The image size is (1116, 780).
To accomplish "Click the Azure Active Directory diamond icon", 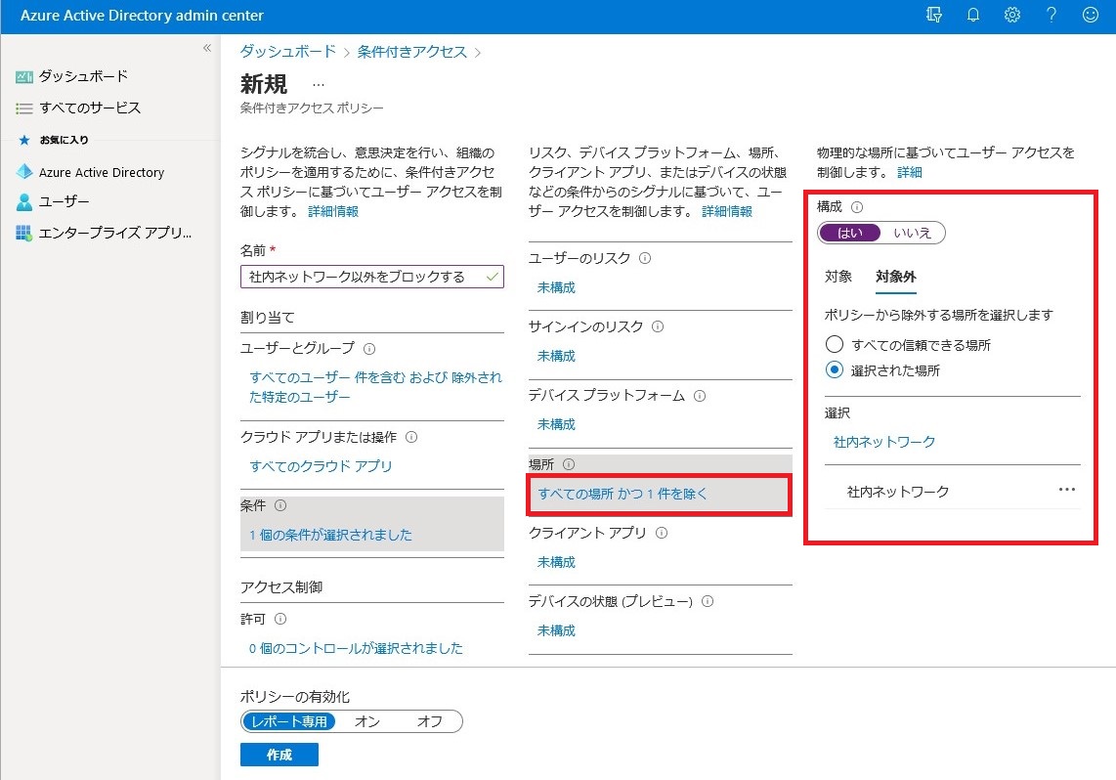I will point(24,171).
